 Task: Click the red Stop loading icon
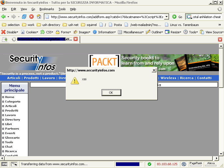[x=32, y=17]
